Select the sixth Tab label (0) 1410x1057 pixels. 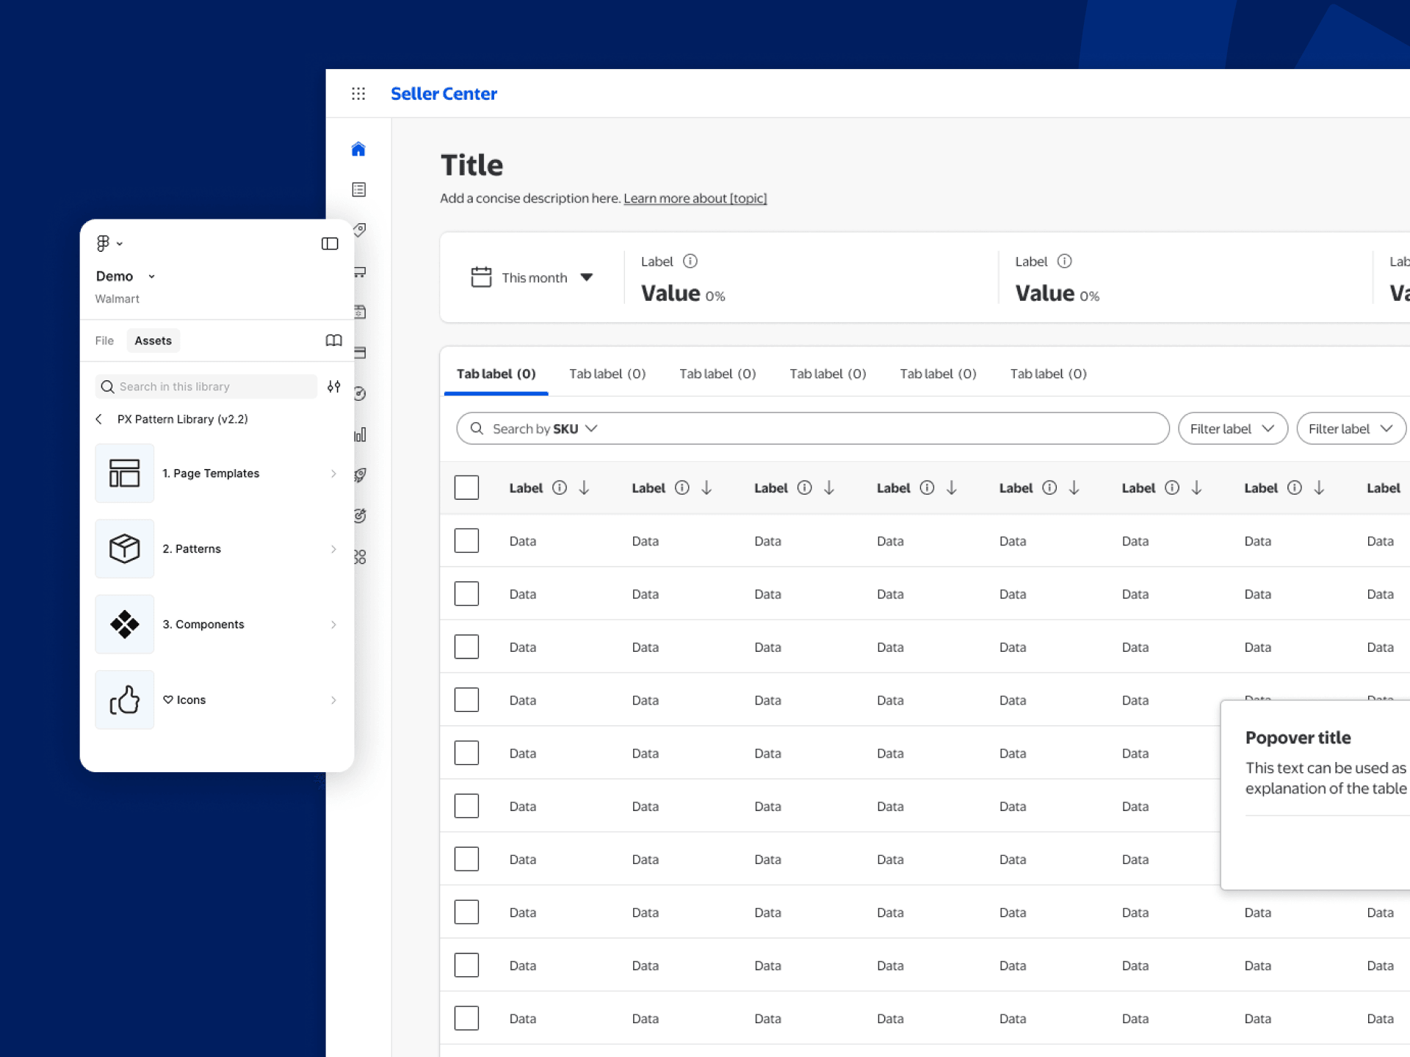click(x=1049, y=374)
